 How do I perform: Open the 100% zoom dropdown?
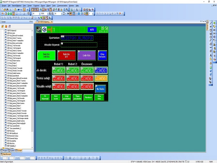(48, 14)
